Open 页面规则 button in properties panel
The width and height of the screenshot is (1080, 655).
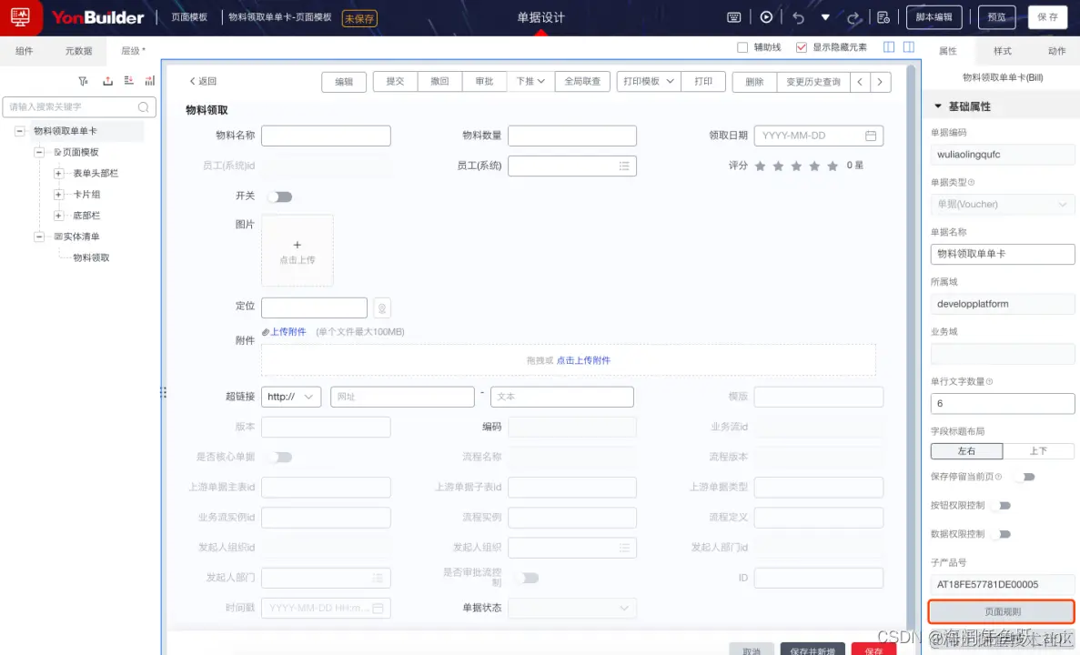1002,611
